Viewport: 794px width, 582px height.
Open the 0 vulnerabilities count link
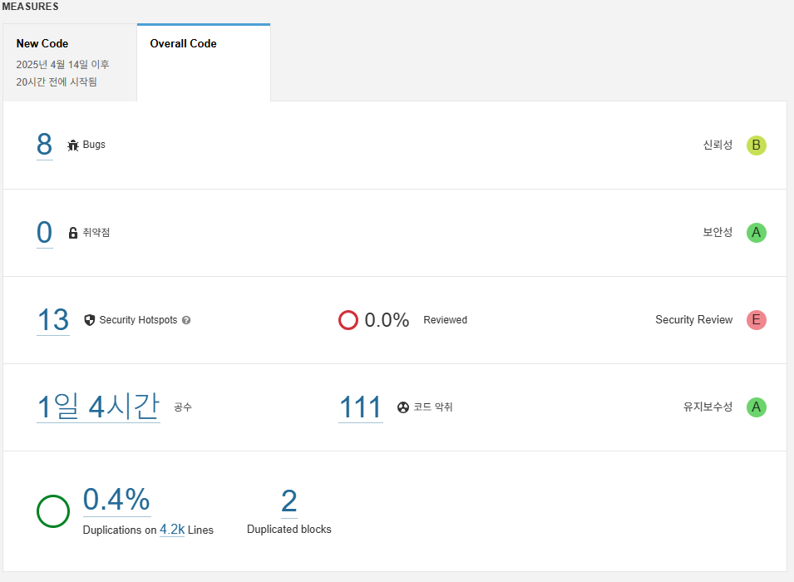(x=45, y=233)
